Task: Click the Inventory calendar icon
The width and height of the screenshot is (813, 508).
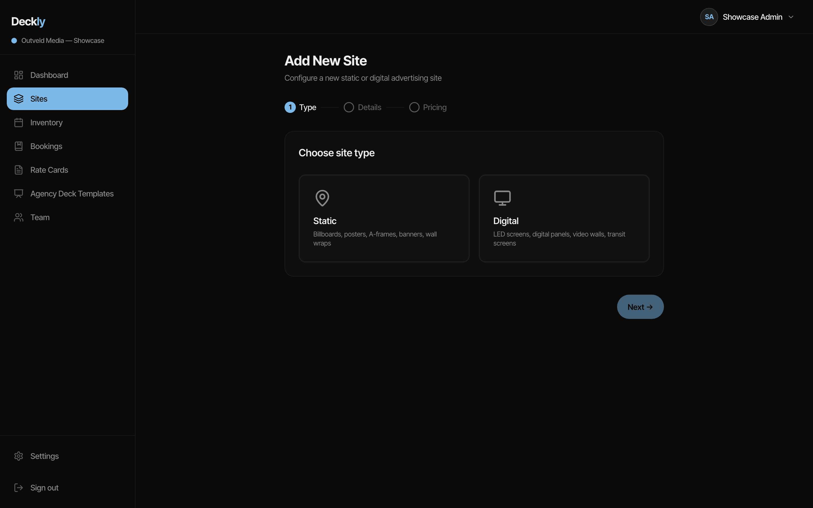Action: click(x=18, y=123)
